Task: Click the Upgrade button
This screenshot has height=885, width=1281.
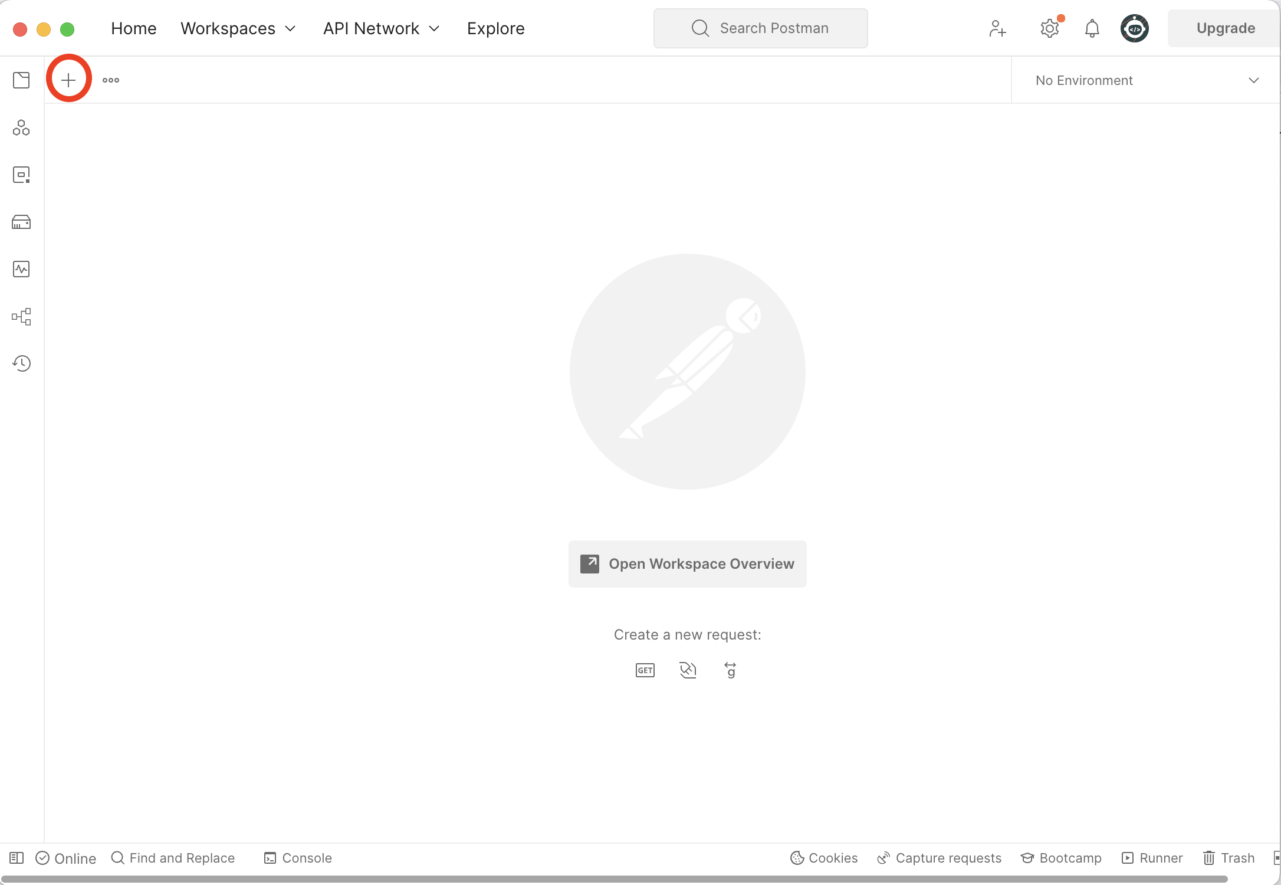Action: [x=1225, y=28]
